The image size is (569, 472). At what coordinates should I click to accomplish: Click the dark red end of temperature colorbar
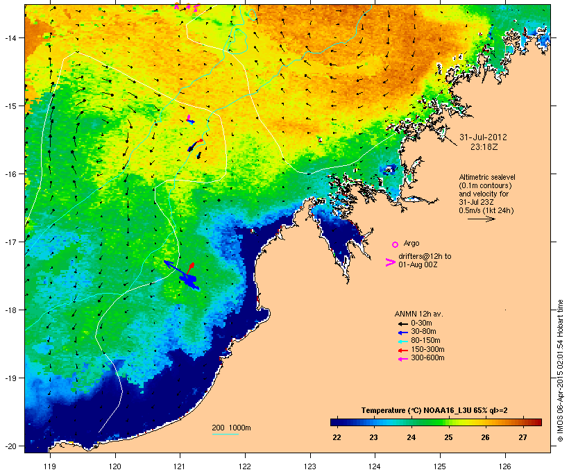coord(536,422)
